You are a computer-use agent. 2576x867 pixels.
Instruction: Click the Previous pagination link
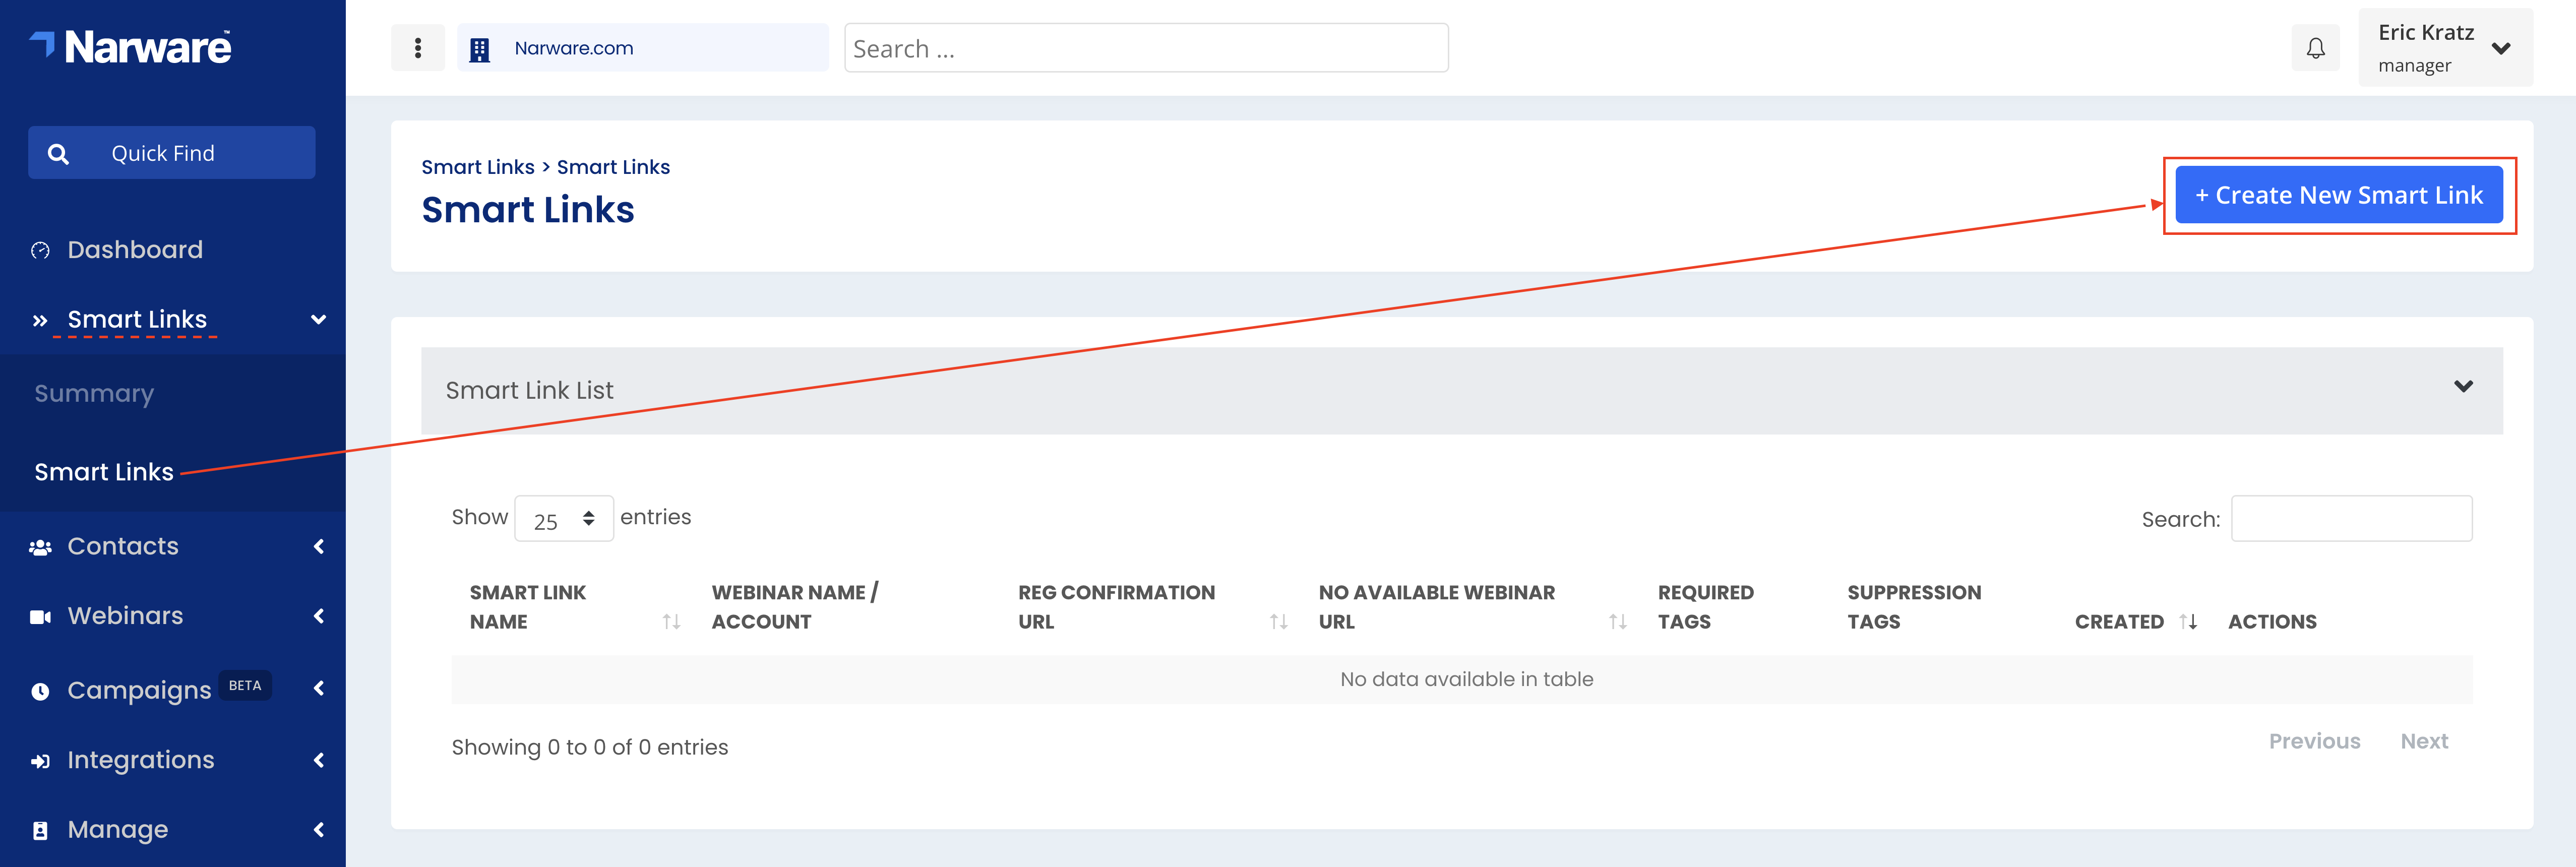pyautogui.click(x=2314, y=742)
